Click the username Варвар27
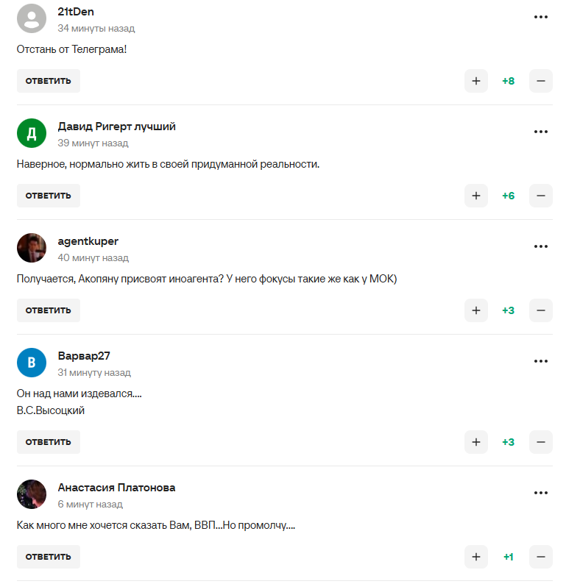The image size is (580, 584). coord(84,356)
